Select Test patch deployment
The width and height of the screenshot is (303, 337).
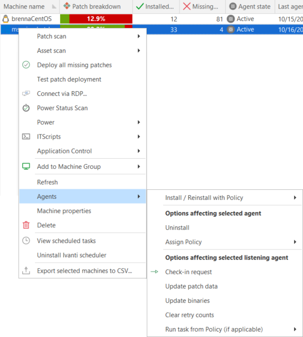pyautogui.click(x=82, y=79)
